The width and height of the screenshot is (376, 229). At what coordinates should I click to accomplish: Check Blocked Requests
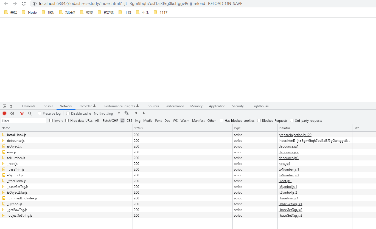pyautogui.click(x=259, y=120)
